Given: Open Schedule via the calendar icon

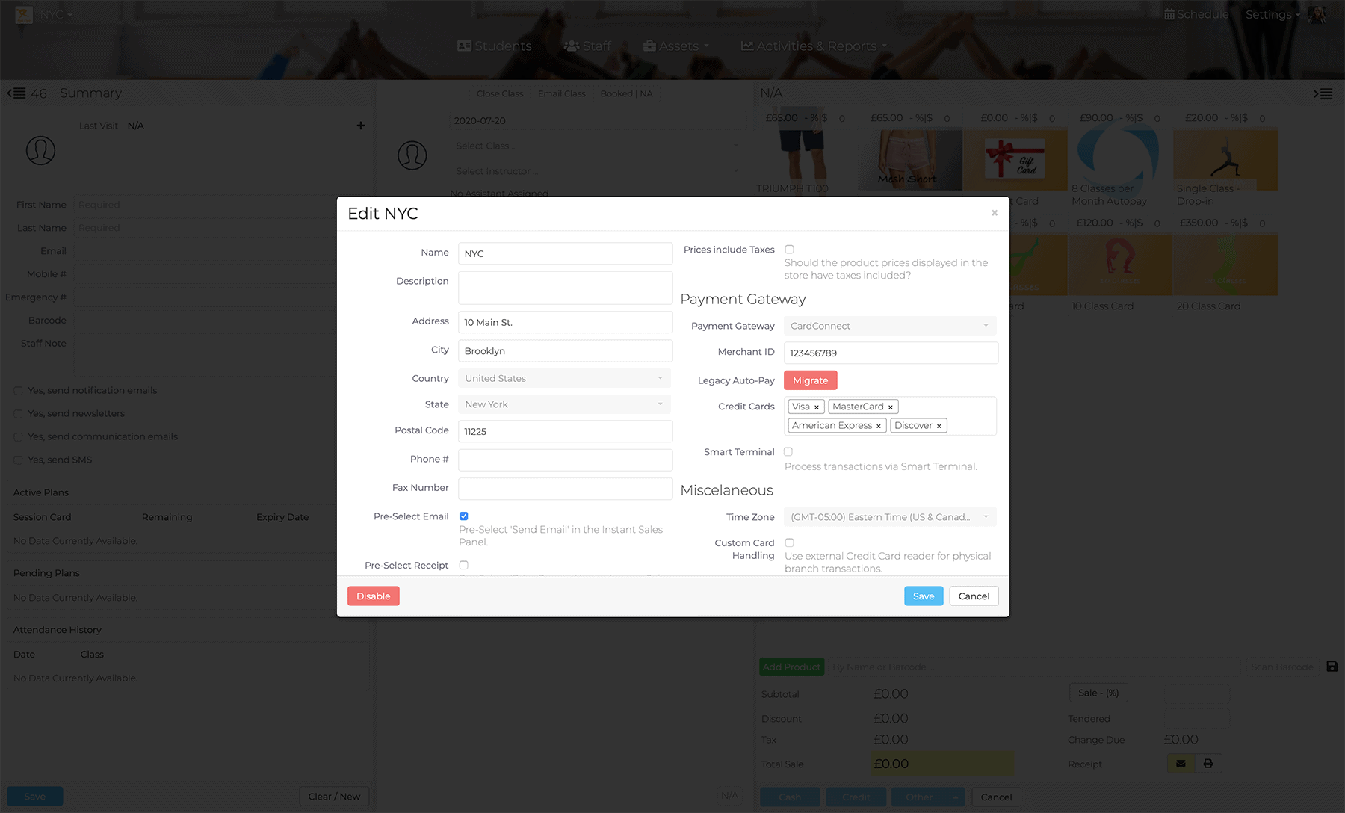Looking at the screenshot, I should [1169, 13].
